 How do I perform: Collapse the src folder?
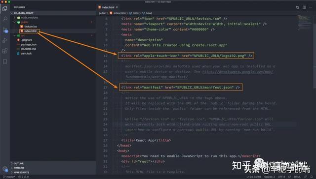(15, 35)
